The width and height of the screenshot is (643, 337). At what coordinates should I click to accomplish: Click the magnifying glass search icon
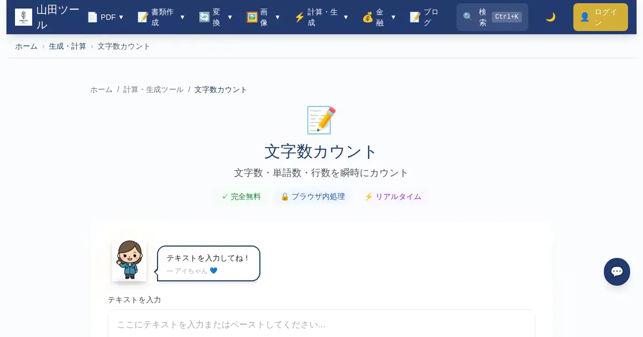(x=468, y=17)
